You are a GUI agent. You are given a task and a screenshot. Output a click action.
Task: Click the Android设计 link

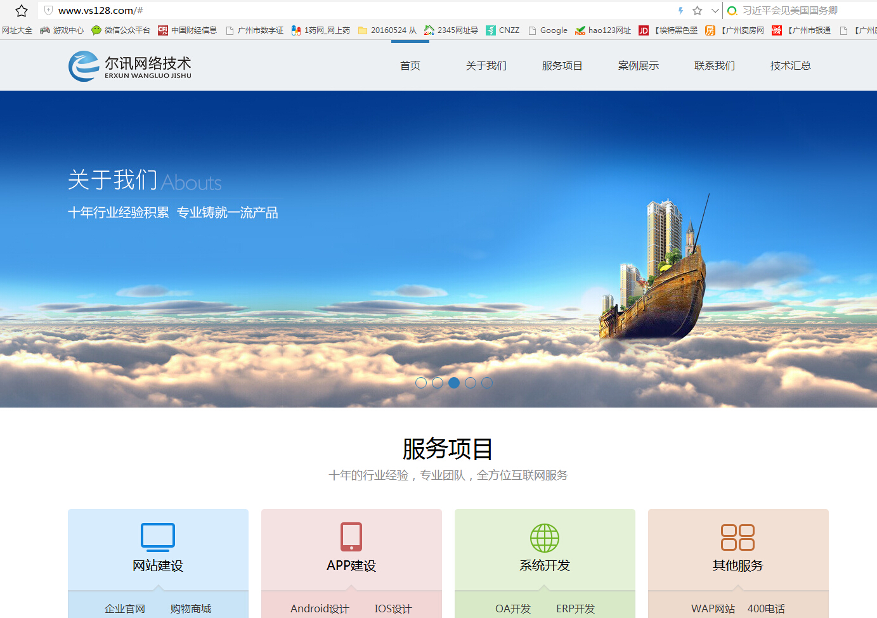click(x=320, y=608)
